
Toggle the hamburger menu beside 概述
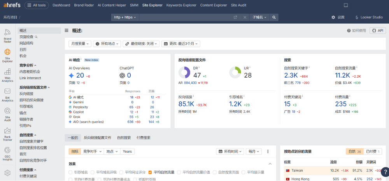[x=67, y=30]
